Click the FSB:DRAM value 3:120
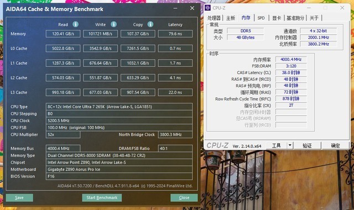This screenshot has height=210, width=354. (x=291, y=66)
